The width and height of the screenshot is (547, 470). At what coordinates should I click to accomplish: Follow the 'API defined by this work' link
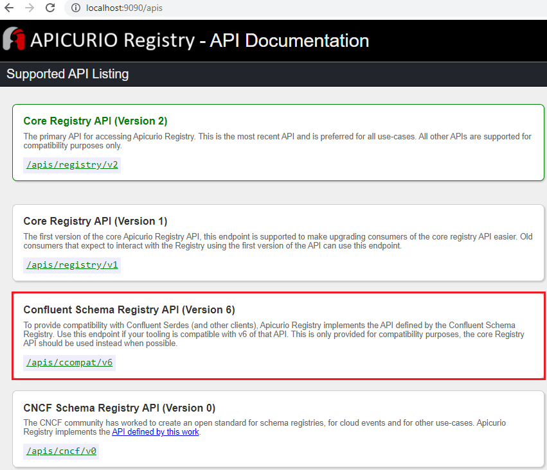[156, 432]
